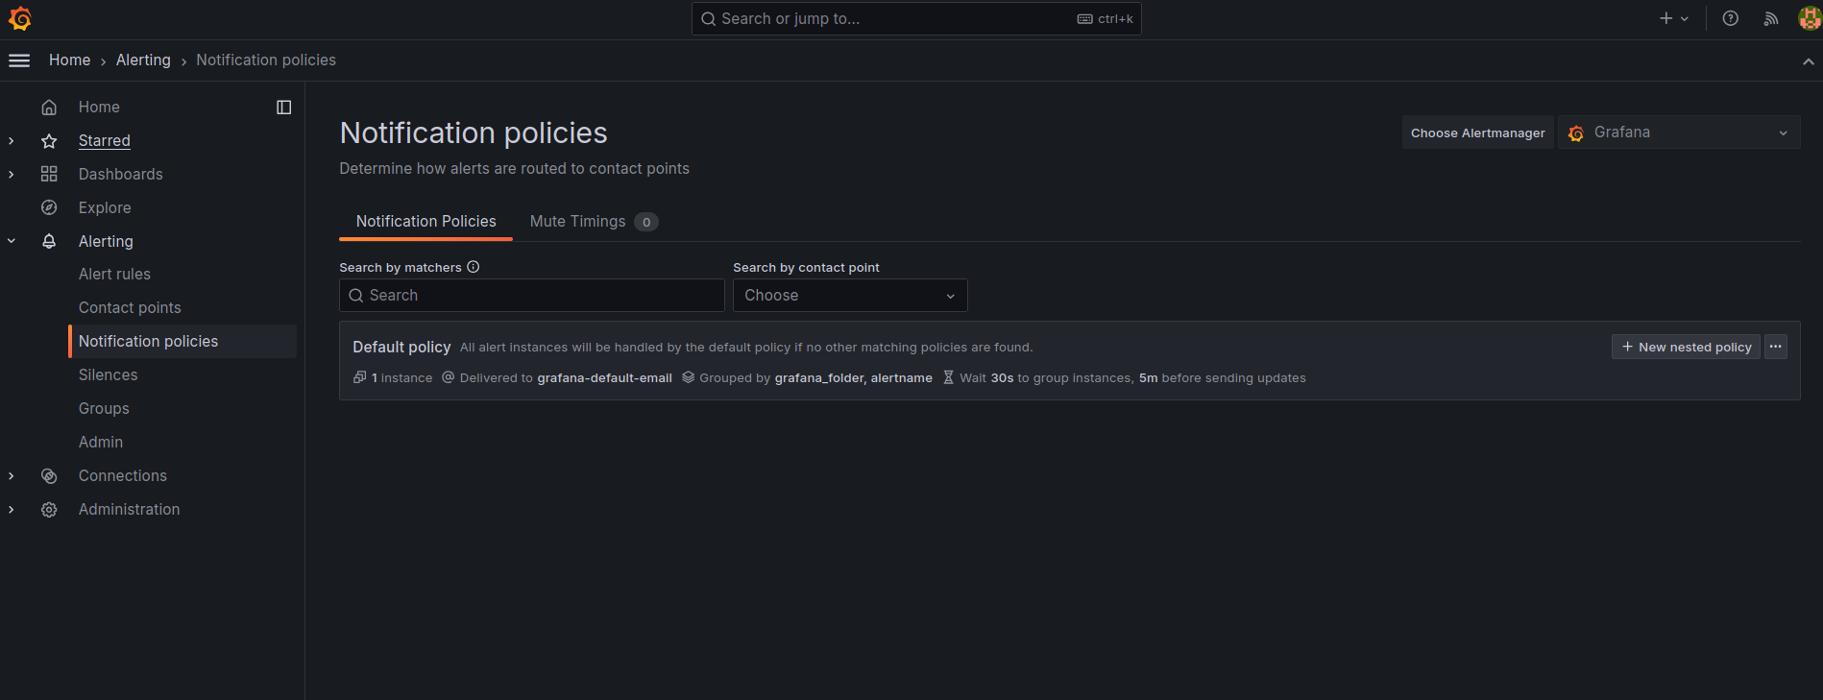1823x700 pixels.
Task: Collapse the top navigation chevron at right
Action: click(1809, 60)
